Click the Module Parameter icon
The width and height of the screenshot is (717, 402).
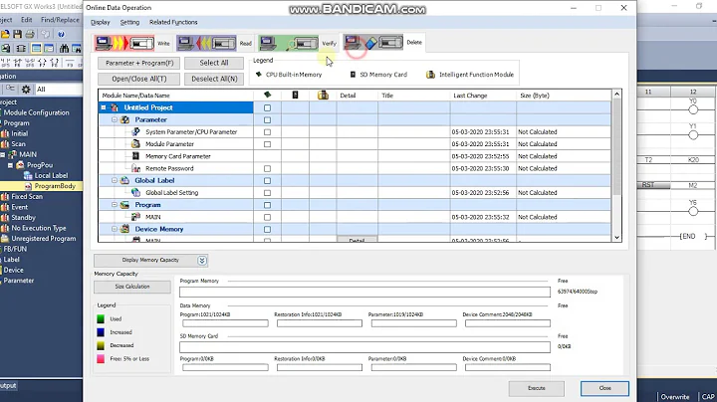(x=135, y=144)
